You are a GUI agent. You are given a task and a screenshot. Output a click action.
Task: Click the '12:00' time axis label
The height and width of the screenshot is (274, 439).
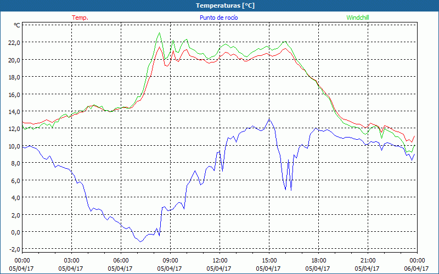[220, 261]
